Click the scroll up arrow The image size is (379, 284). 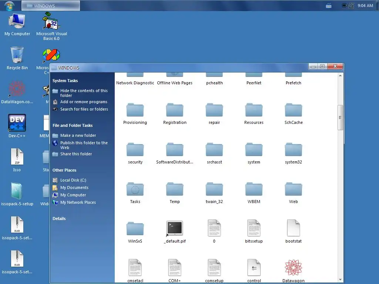click(340, 75)
